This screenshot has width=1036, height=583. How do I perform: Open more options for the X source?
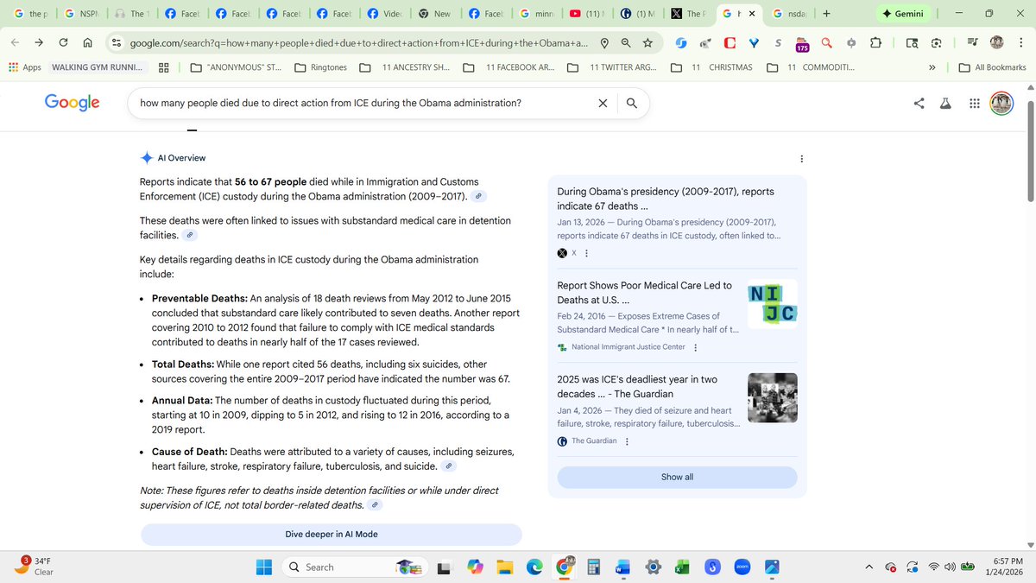tap(587, 253)
